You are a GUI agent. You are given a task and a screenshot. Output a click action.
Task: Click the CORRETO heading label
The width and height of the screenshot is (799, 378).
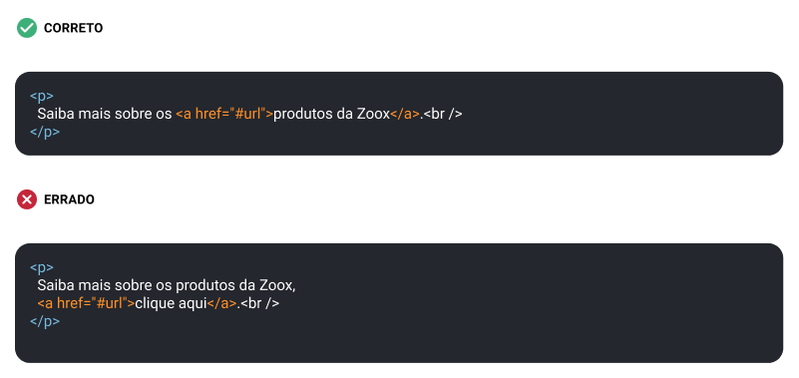pos(74,28)
